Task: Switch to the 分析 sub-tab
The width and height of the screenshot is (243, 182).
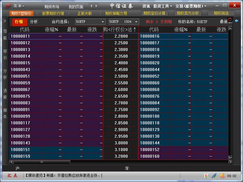Action: click(x=34, y=21)
